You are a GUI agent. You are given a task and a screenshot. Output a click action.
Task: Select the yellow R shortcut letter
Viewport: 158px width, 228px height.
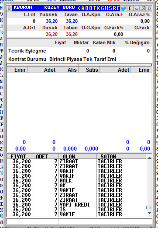[114, 8]
